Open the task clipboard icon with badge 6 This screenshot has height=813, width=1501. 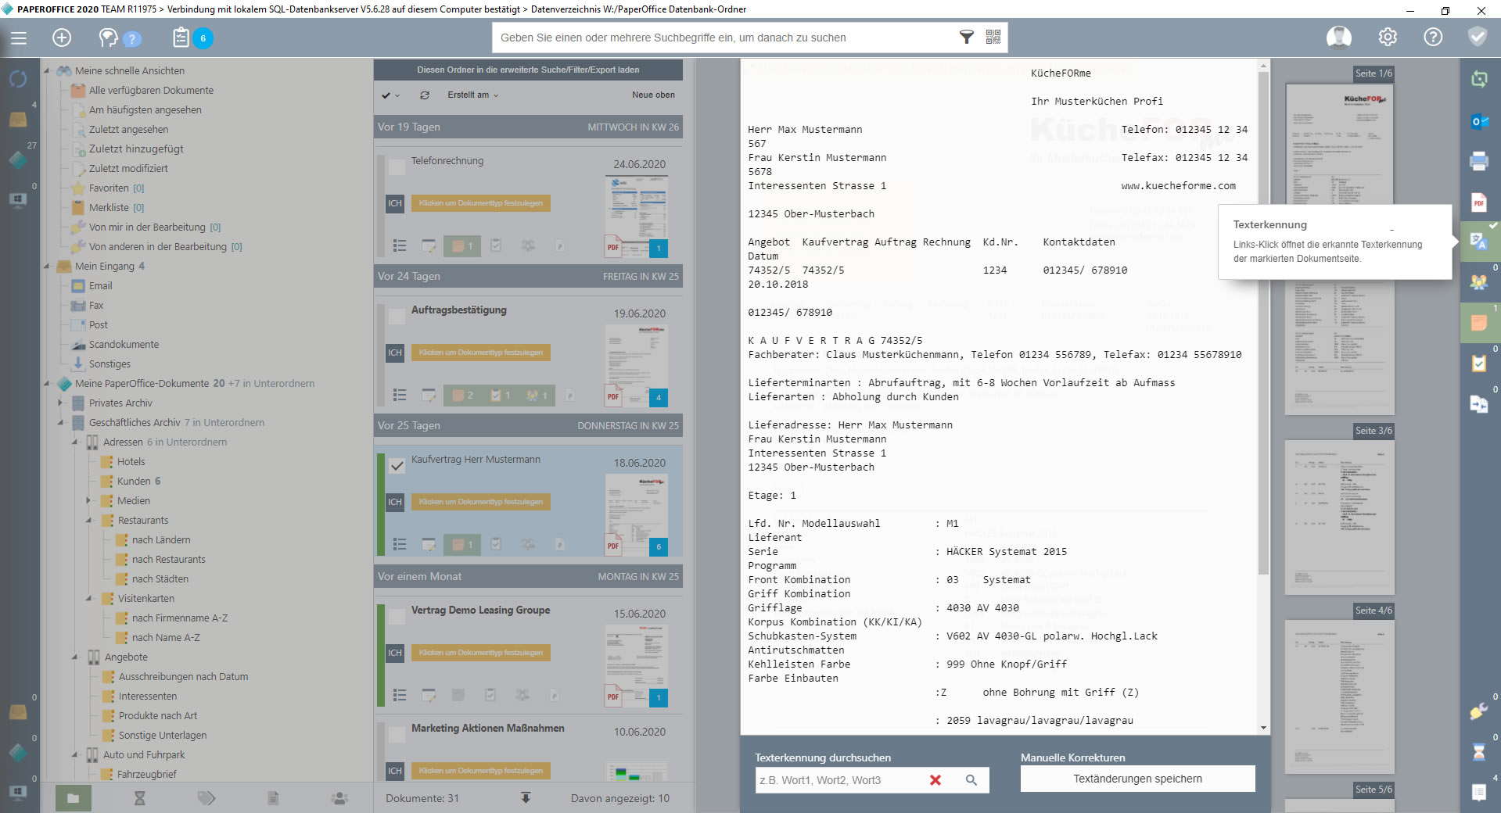pos(181,38)
